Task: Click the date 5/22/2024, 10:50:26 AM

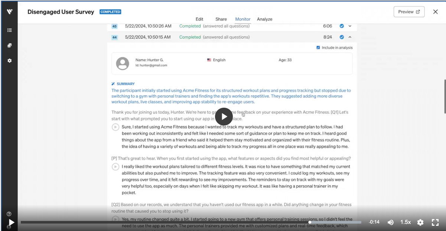Action: tap(148, 26)
